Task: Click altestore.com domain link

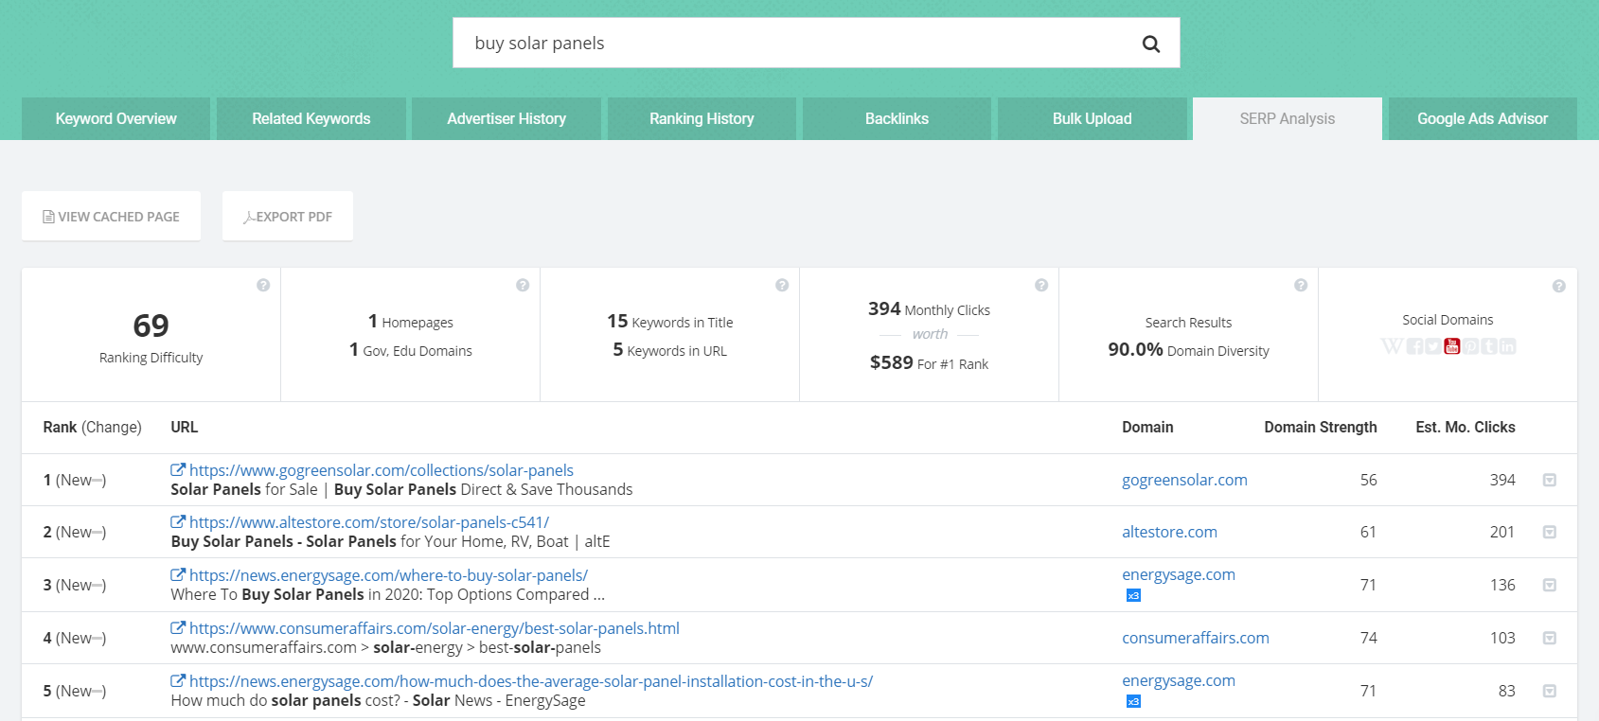Action: coord(1169,532)
